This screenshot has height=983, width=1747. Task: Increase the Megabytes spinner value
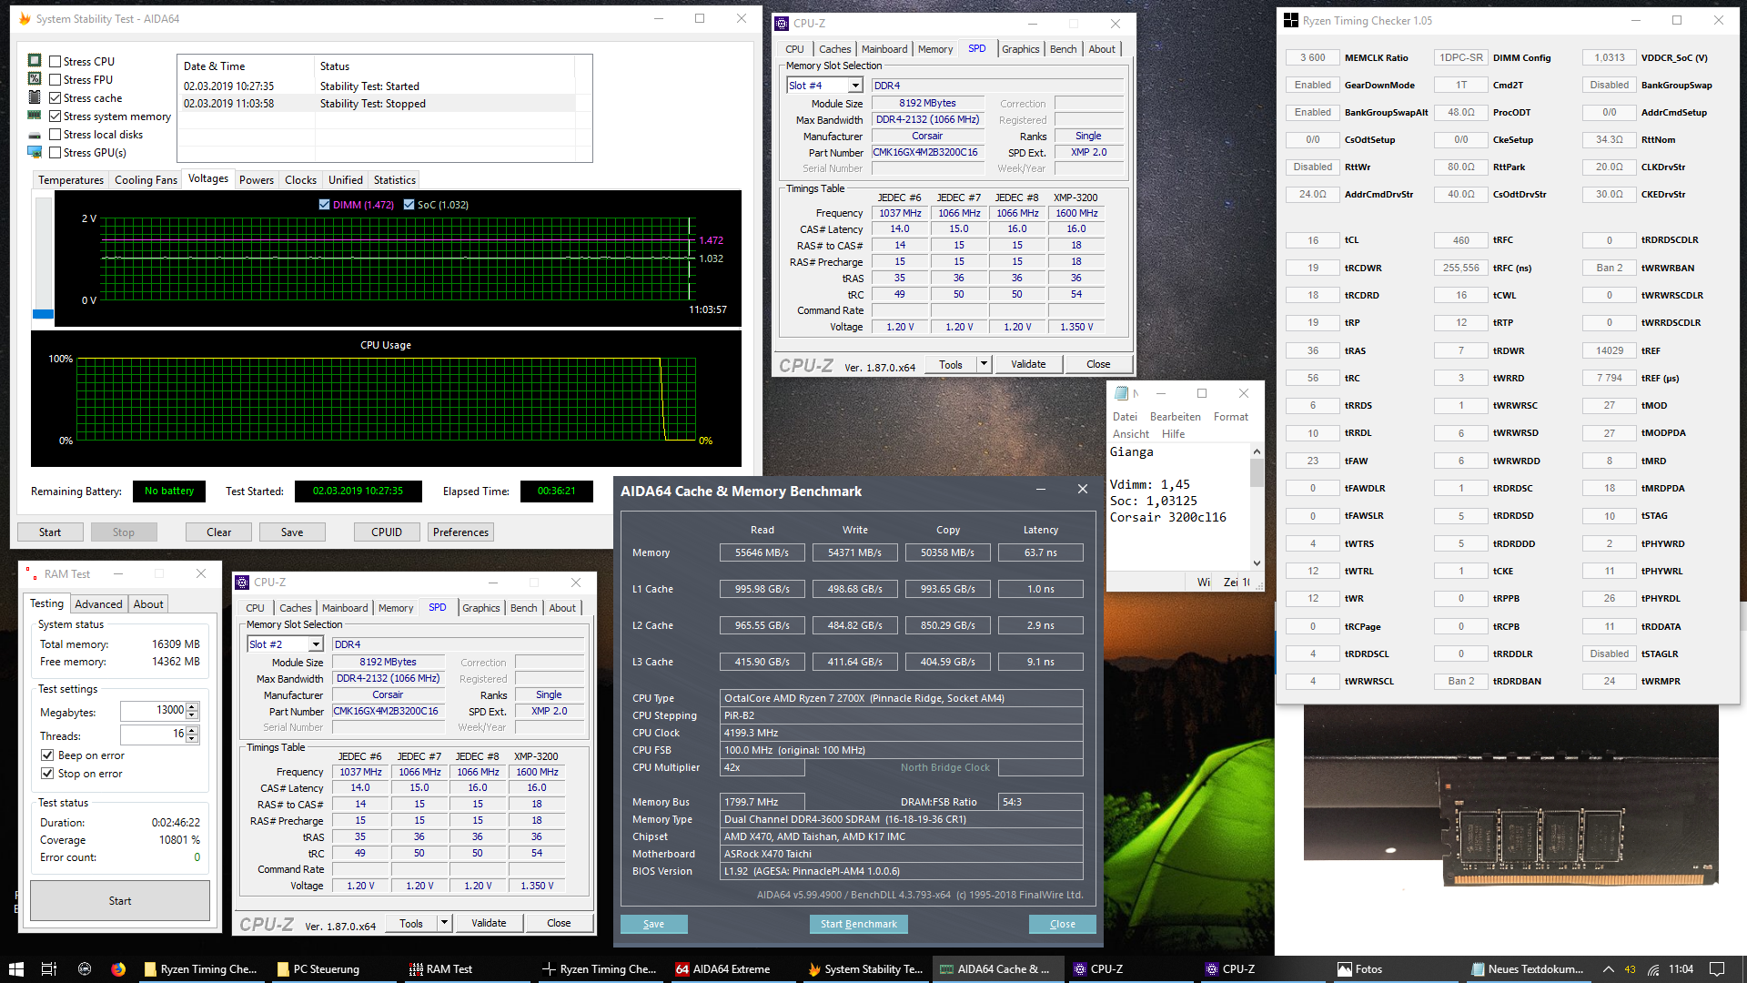pyautogui.click(x=192, y=706)
